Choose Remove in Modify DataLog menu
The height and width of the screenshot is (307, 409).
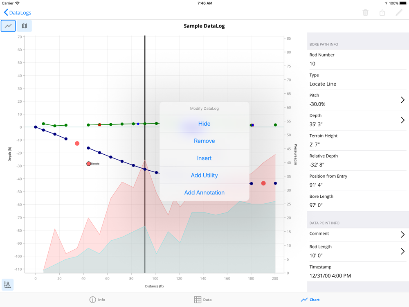pyautogui.click(x=204, y=141)
